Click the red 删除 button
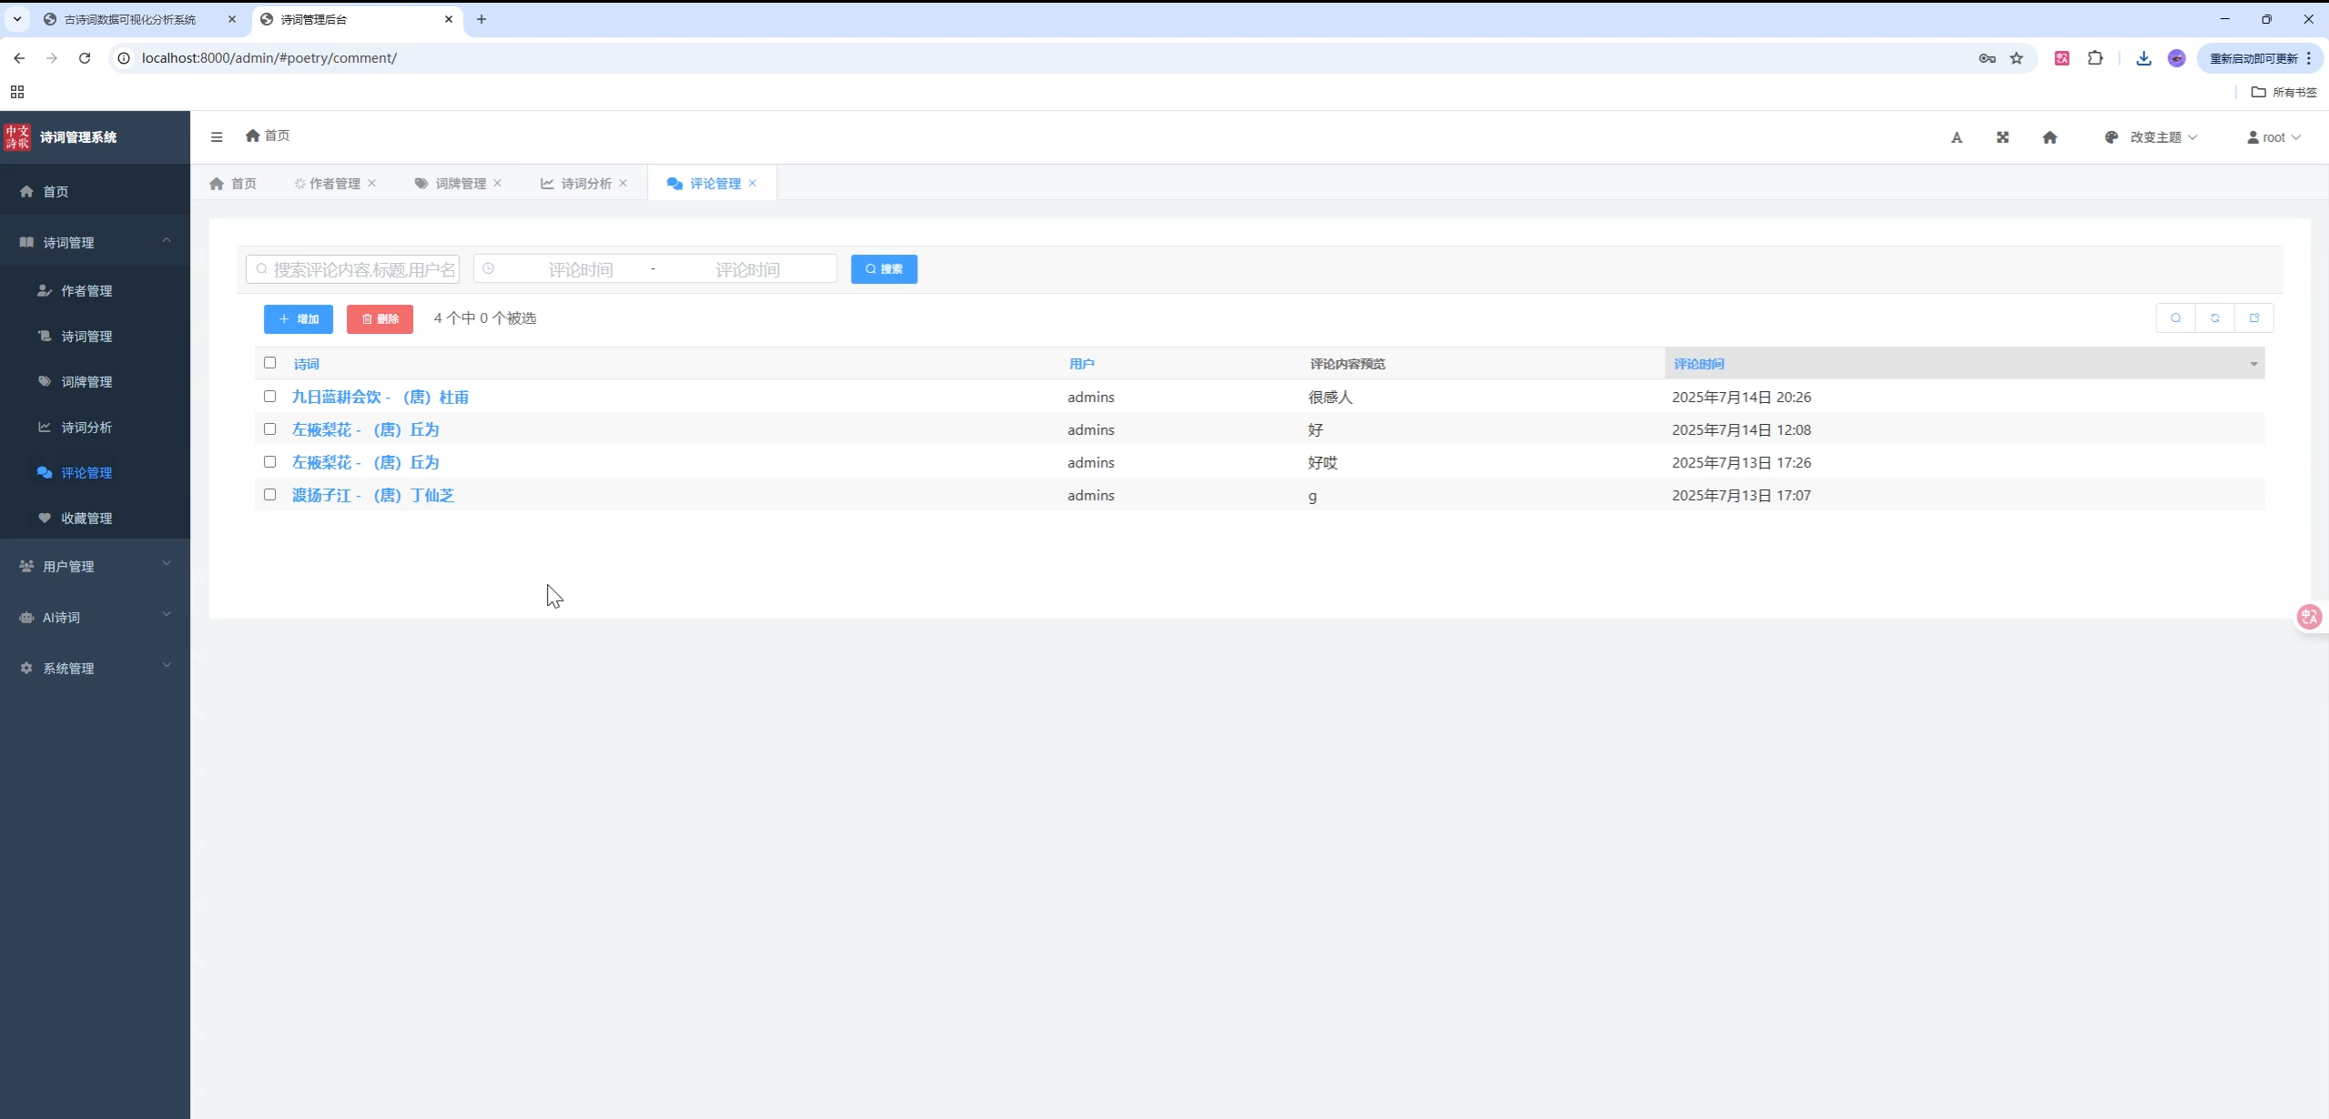Viewport: 2329px width, 1119px height. [x=380, y=319]
